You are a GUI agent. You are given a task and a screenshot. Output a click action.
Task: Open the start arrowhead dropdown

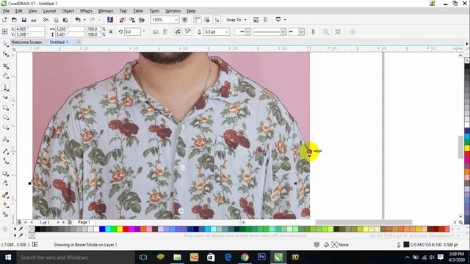[247, 32]
